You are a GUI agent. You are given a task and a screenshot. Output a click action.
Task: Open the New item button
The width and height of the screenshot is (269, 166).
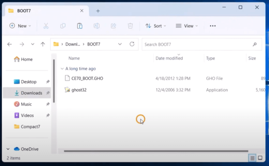[20, 26]
